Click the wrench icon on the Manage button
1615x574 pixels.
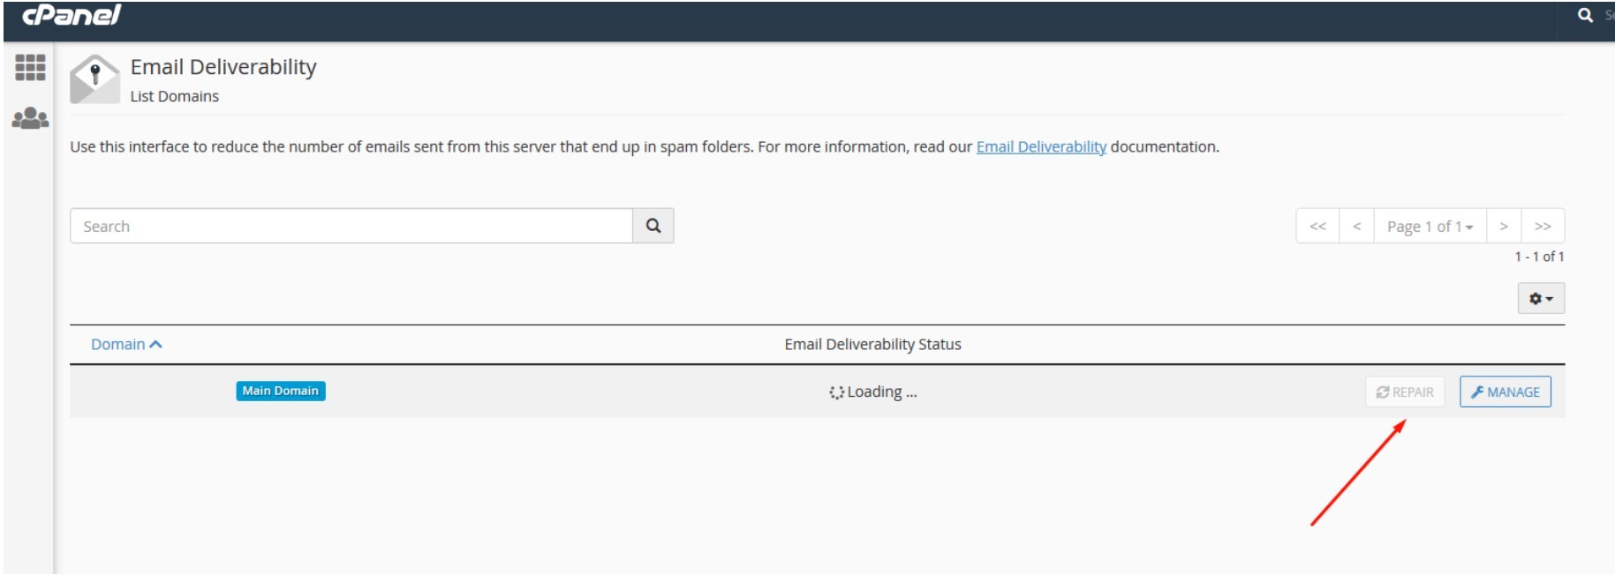pos(1477,393)
